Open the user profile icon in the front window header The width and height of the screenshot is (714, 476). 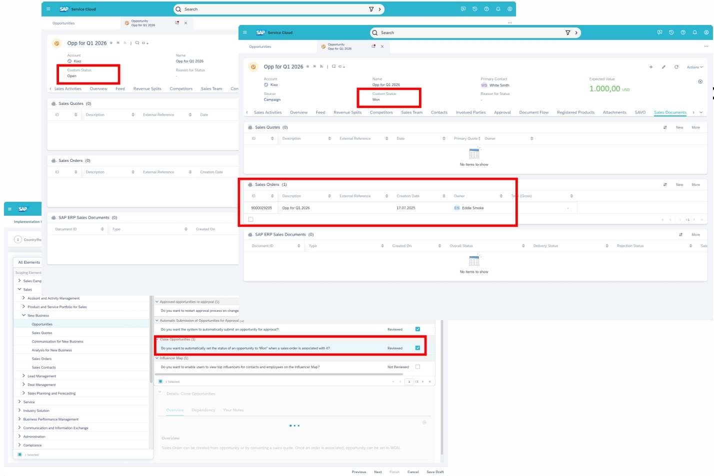coord(706,32)
